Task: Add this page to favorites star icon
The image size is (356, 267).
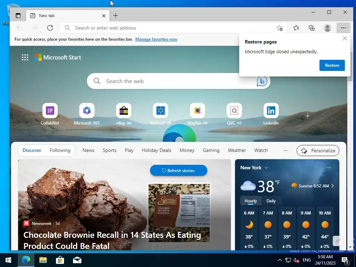Action: click(x=280, y=28)
